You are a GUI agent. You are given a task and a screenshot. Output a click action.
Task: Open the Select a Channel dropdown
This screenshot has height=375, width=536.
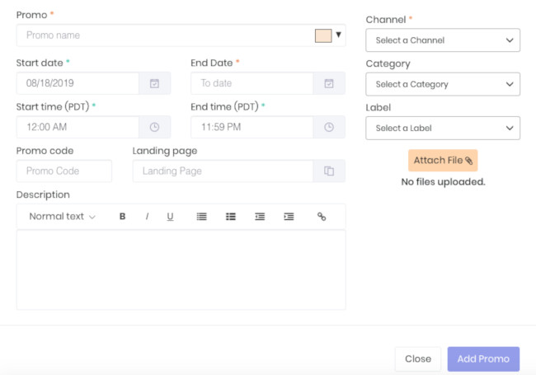[x=443, y=40]
